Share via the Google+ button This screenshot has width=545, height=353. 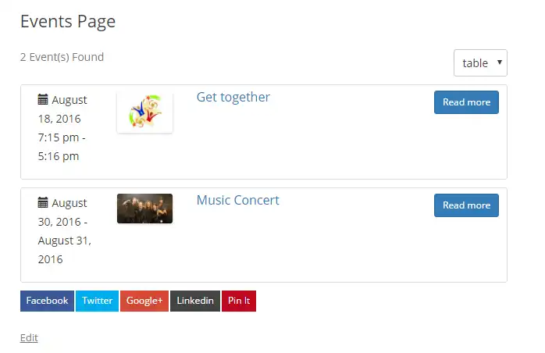click(x=144, y=301)
